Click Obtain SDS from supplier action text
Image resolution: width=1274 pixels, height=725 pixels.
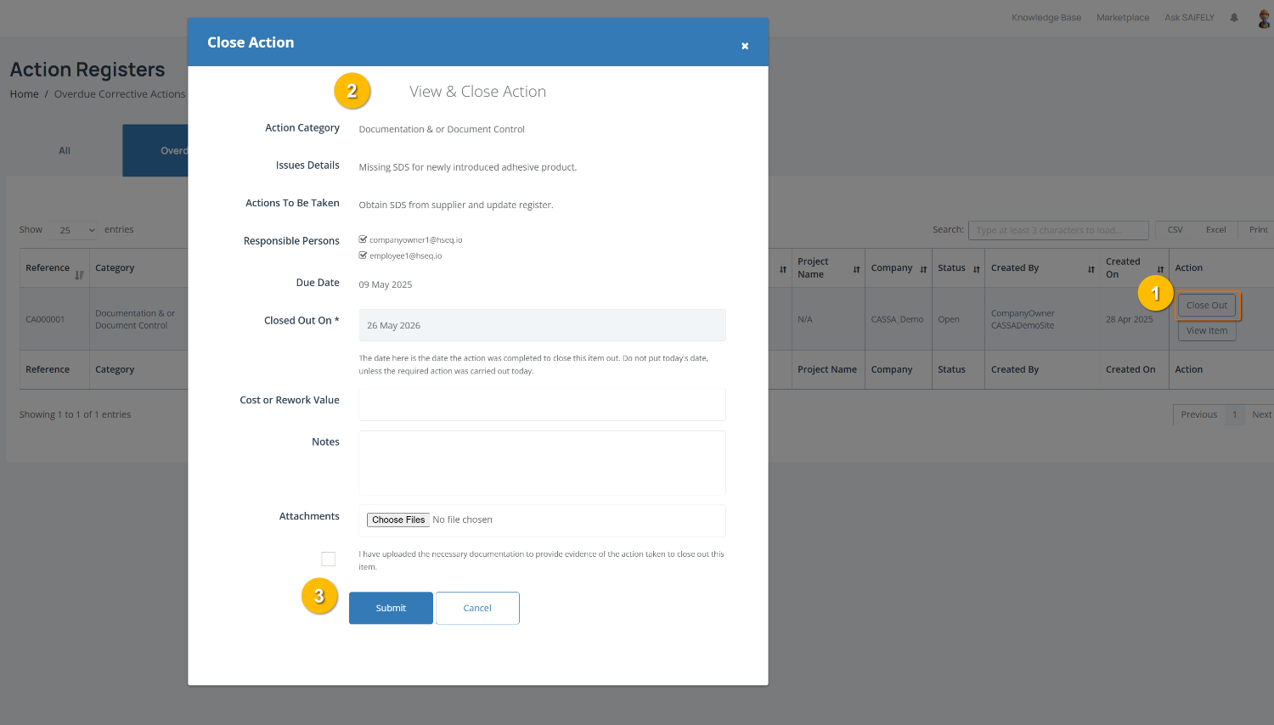click(x=455, y=205)
